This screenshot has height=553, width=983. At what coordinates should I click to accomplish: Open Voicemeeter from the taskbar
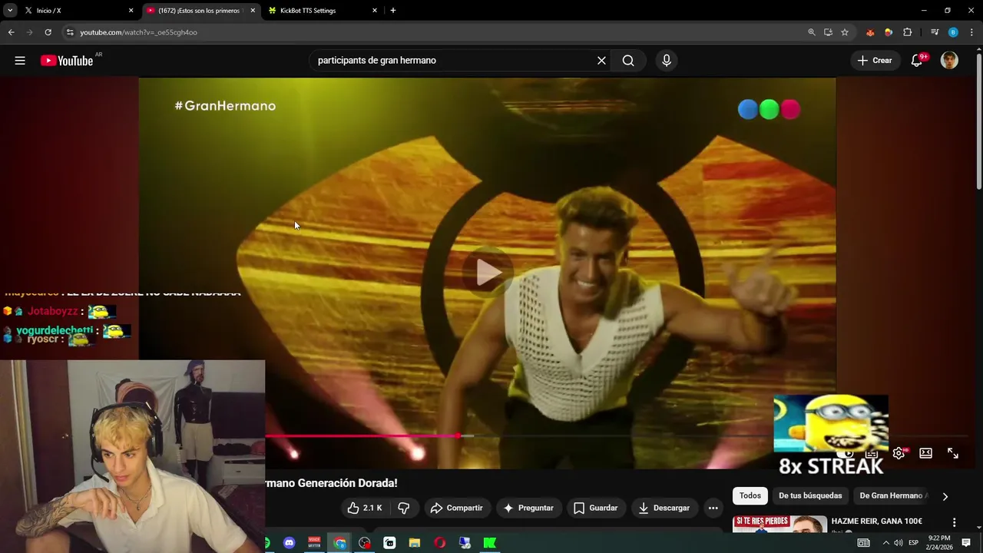tap(314, 543)
